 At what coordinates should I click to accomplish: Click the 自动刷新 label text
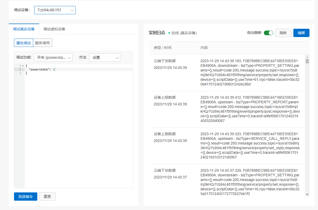point(254,33)
